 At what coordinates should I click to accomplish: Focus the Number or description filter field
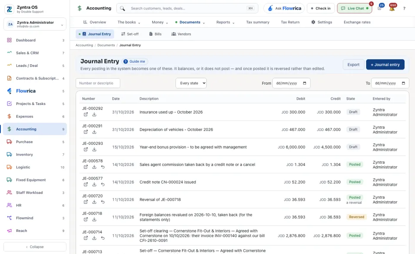[98, 83]
